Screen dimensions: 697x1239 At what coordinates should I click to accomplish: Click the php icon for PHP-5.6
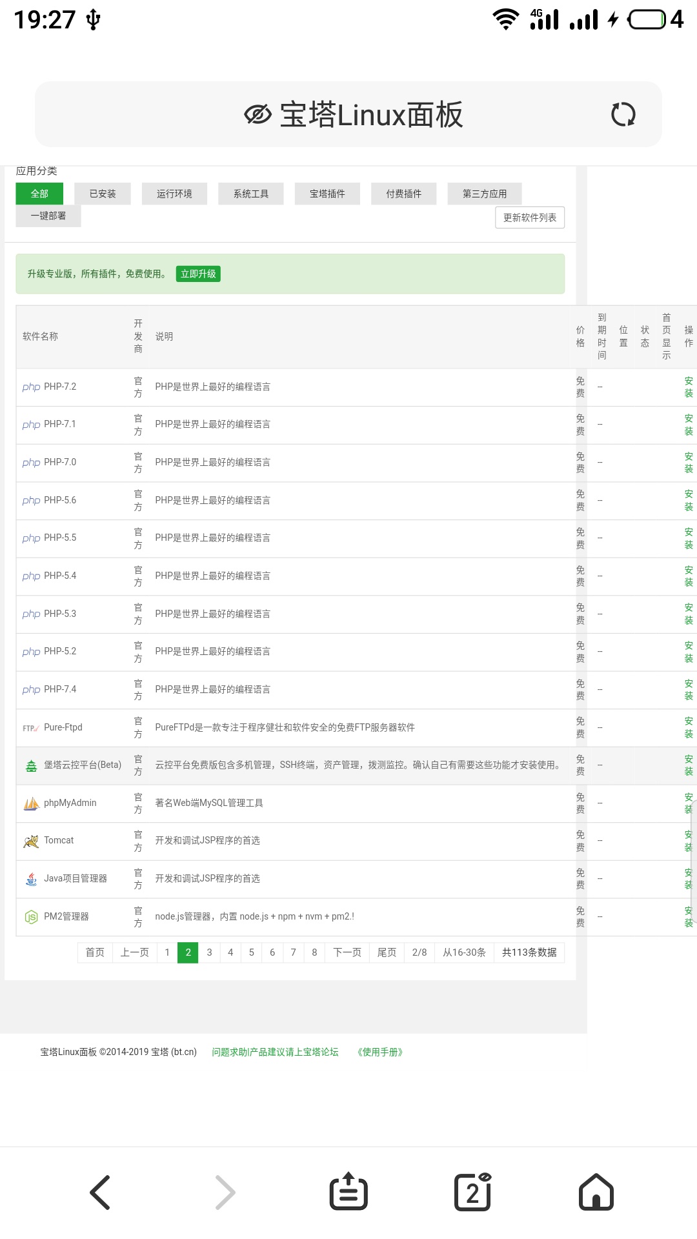31,501
